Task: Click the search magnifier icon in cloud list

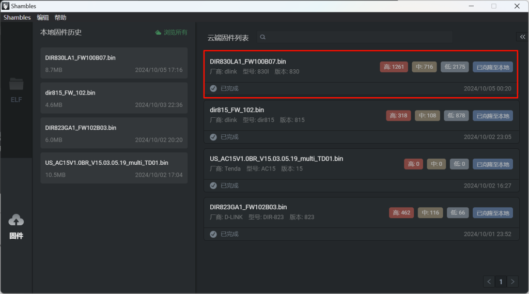Action: point(263,37)
